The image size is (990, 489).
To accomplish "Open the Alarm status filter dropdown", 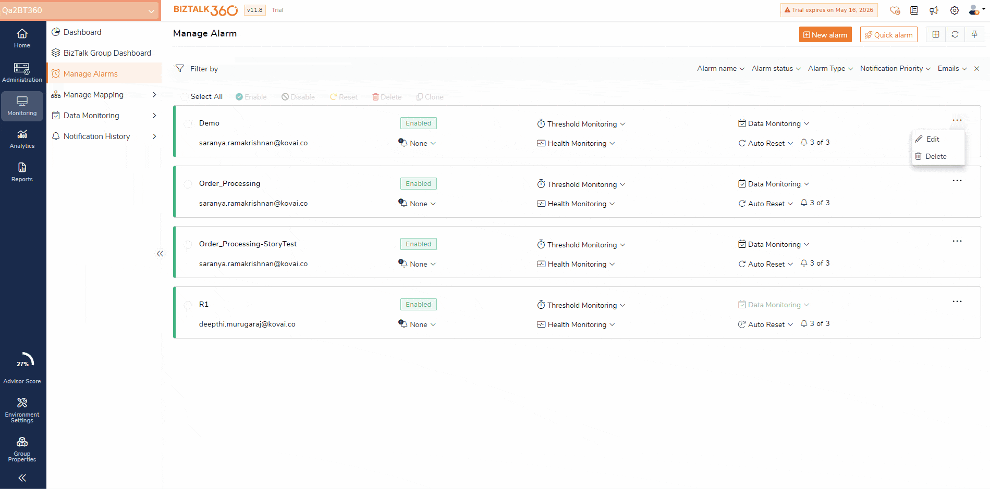I will tap(776, 69).
